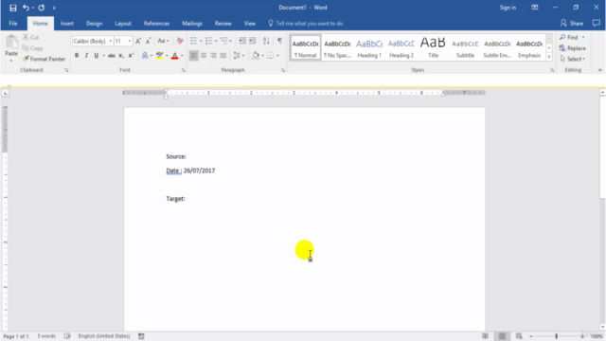Cut the selection
The width and height of the screenshot is (606, 341).
(31, 37)
